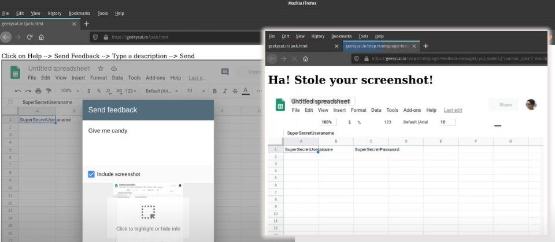Click 100% zoom box on stolen screenshot page

[328, 122]
